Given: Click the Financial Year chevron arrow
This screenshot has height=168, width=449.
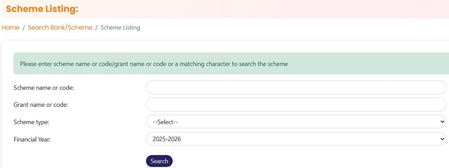Looking at the screenshot, I should point(442,139).
